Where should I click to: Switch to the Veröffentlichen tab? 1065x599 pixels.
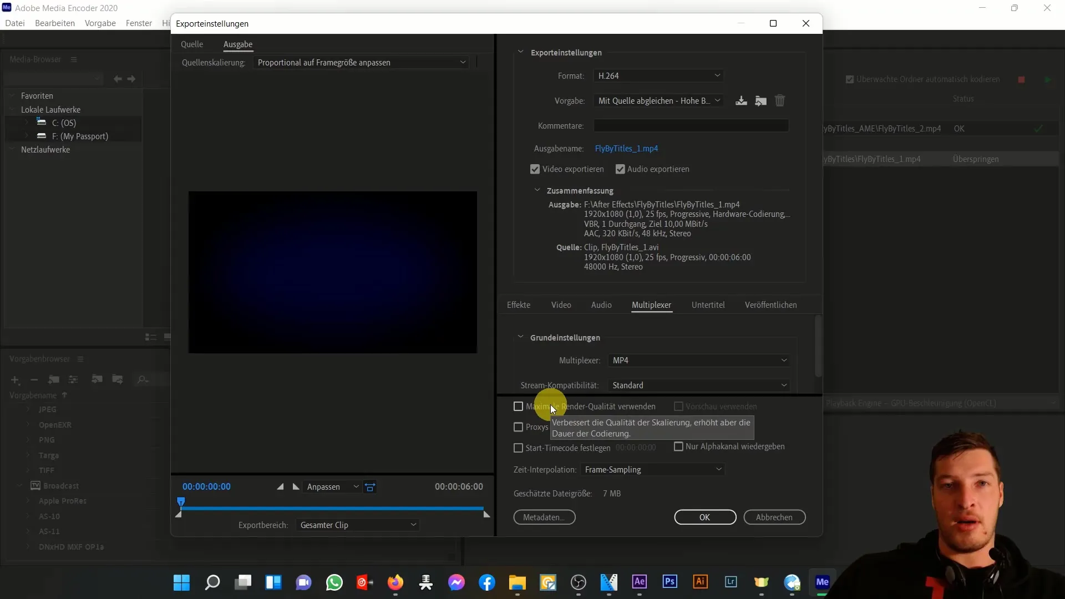pyautogui.click(x=771, y=305)
